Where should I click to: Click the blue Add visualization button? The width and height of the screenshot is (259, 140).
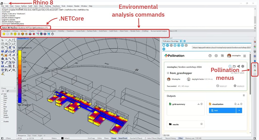point(222,110)
